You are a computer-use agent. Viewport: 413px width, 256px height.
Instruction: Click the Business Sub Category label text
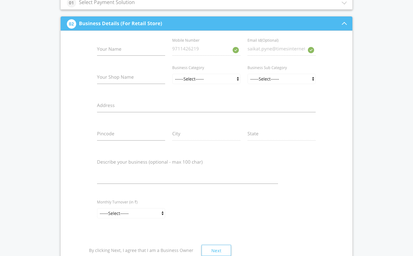click(x=267, y=68)
